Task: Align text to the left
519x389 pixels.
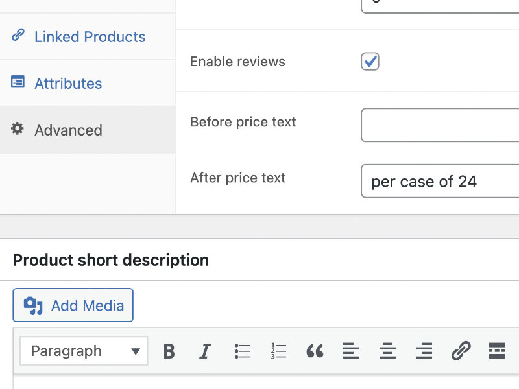Action: coord(351,351)
